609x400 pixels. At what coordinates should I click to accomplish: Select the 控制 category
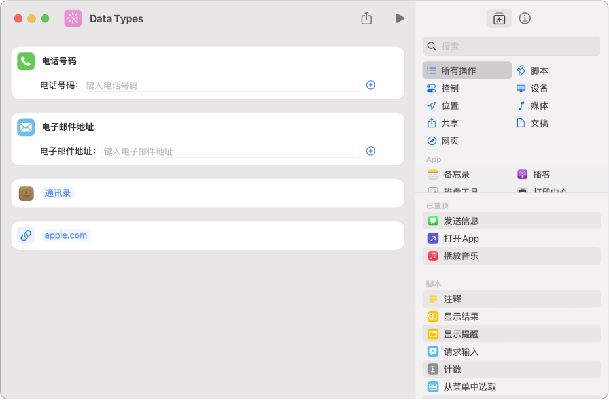443,88
